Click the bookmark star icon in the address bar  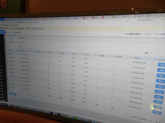tap(129, 20)
